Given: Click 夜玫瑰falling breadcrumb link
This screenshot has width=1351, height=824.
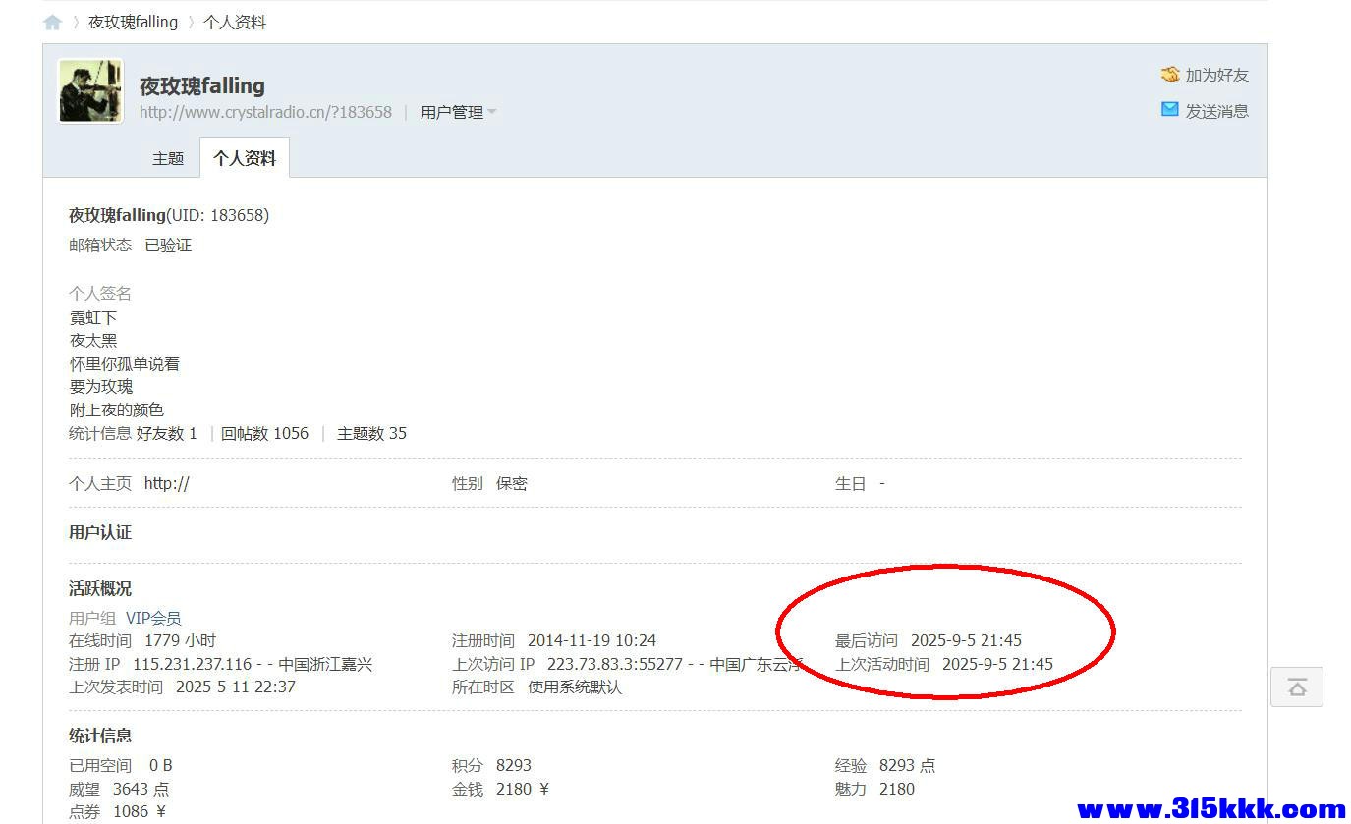Looking at the screenshot, I should pyautogui.click(x=133, y=22).
